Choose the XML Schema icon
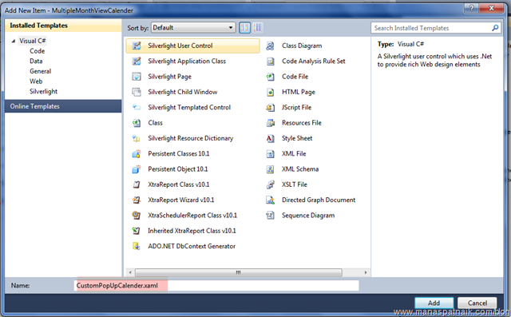 [270, 169]
